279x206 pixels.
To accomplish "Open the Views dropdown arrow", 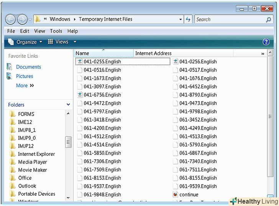I will click(75, 42).
